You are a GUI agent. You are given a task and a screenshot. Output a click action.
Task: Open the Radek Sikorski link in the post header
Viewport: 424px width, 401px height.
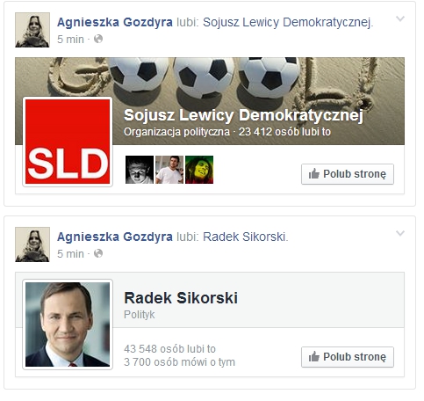point(245,237)
